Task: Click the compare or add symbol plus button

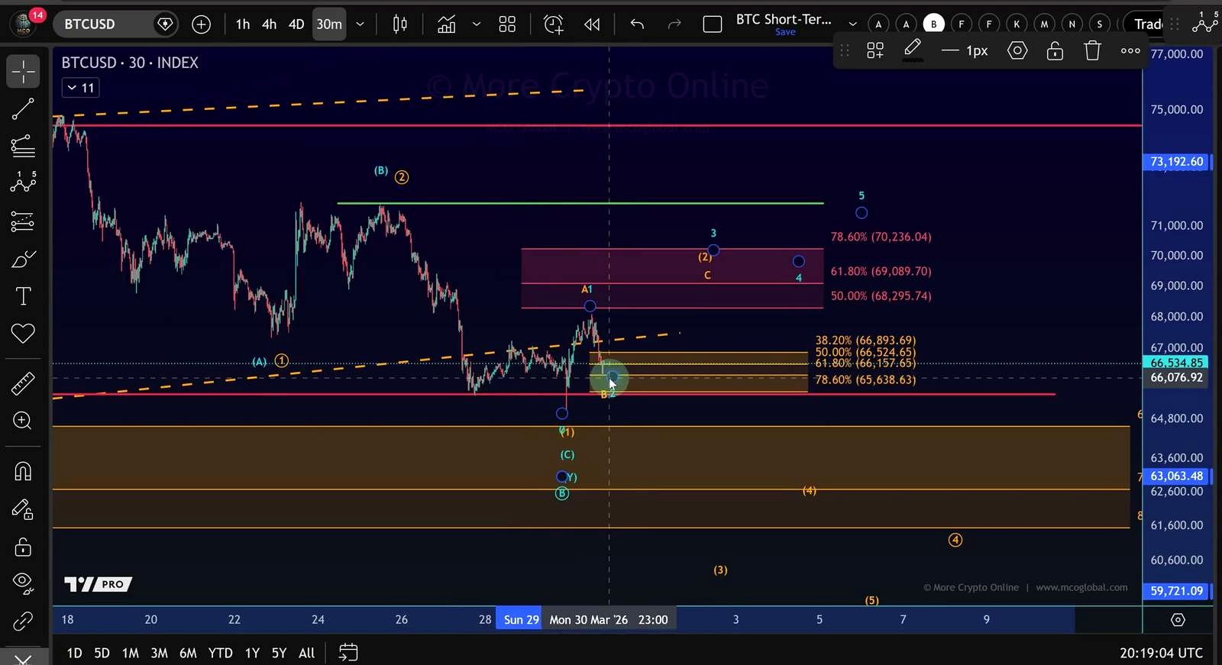Action: tap(201, 24)
